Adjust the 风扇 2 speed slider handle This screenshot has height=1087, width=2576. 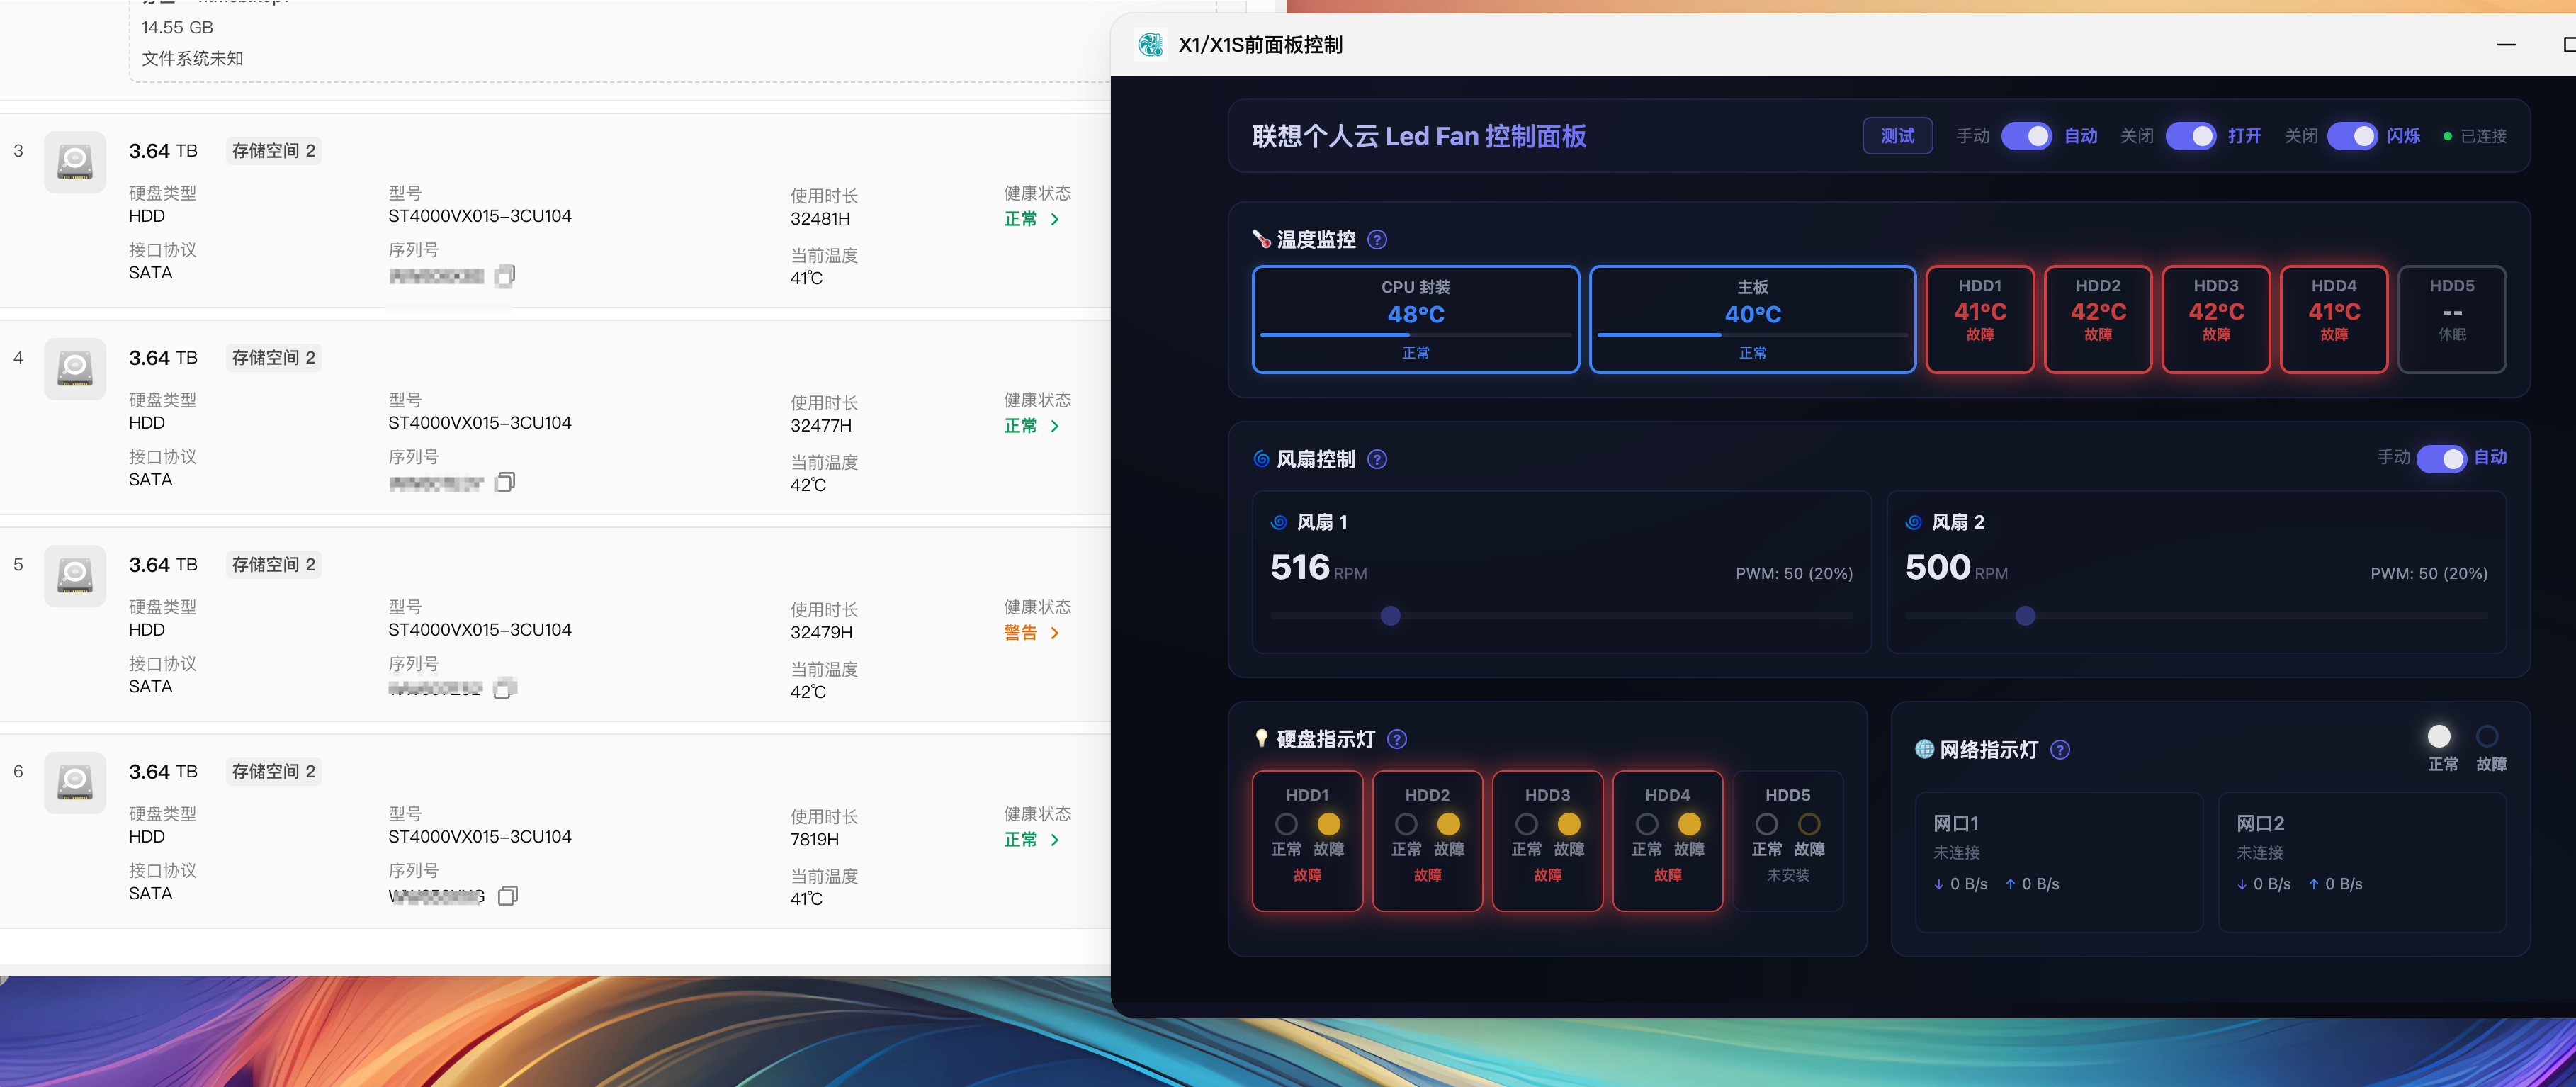2025,616
